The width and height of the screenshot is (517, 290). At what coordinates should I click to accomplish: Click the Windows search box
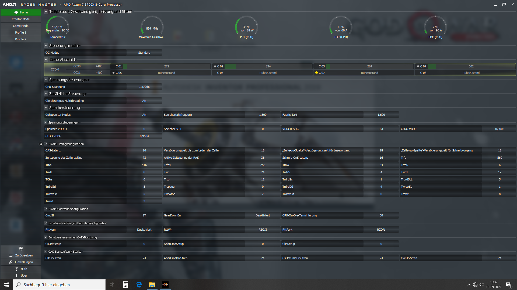click(x=59, y=285)
